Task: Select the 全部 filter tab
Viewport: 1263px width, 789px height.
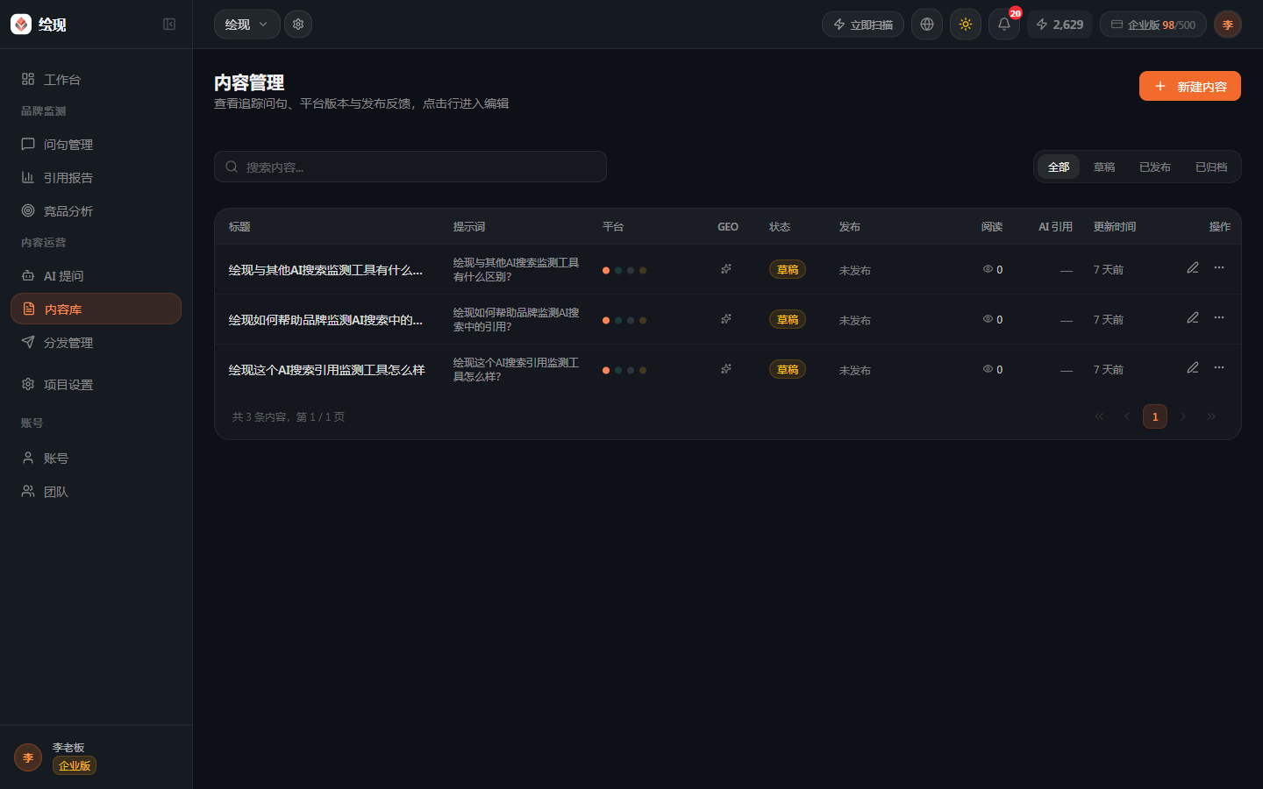Action: click(x=1059, y=167)
